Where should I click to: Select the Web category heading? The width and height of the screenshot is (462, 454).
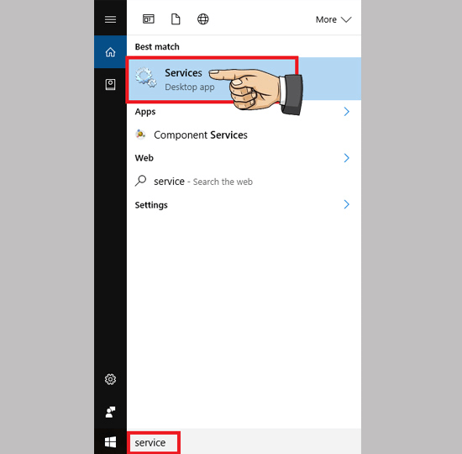click(x=144, y=158)
